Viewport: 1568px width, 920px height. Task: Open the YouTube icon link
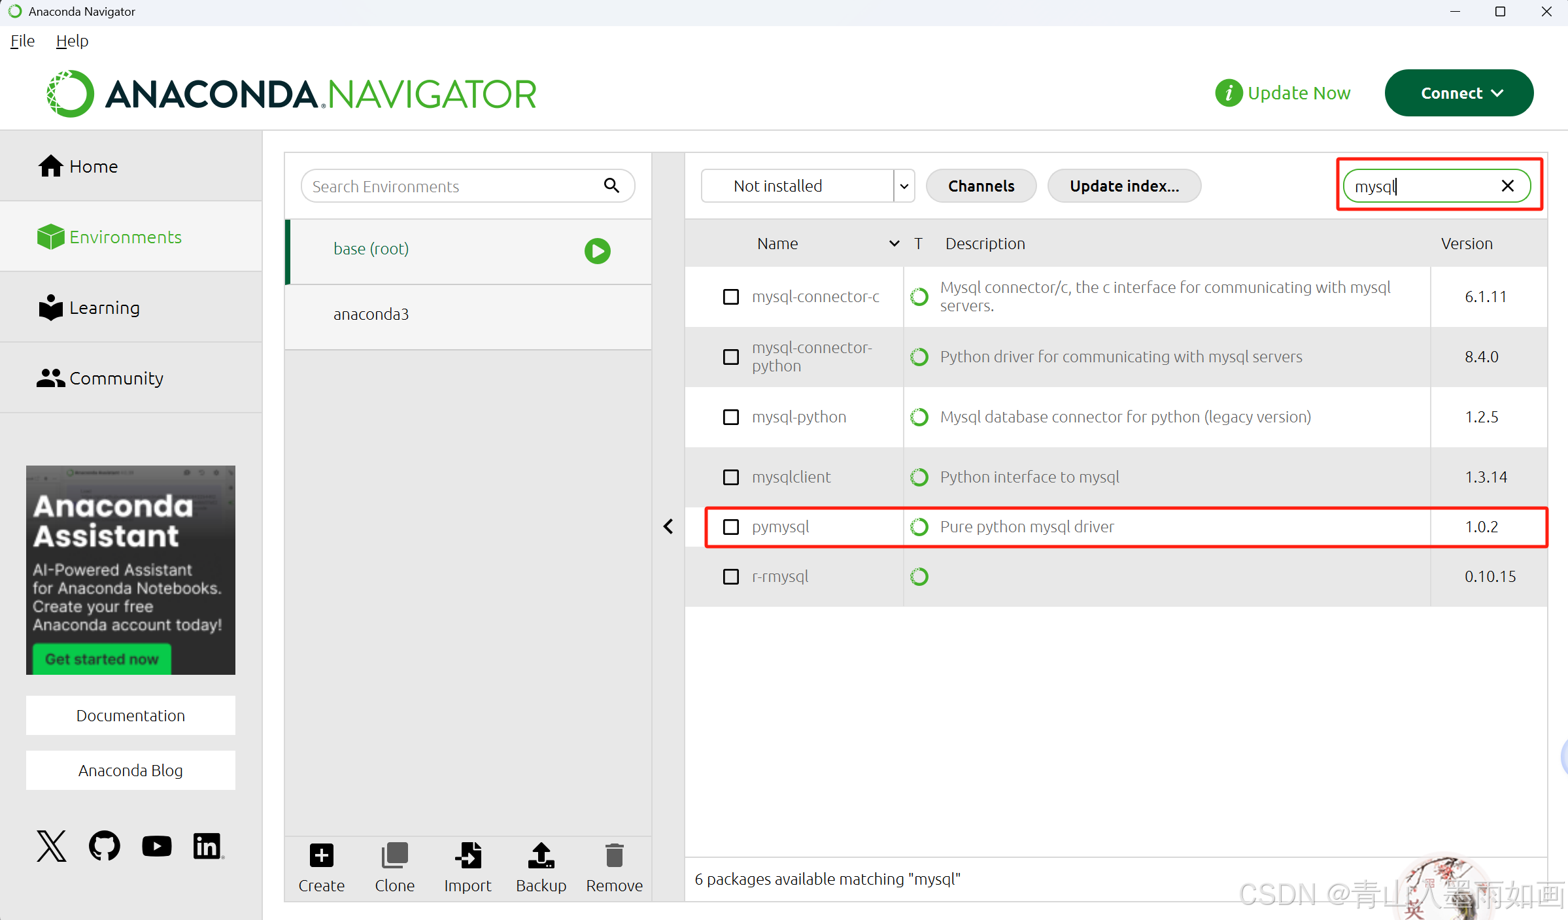click(157, 846)
